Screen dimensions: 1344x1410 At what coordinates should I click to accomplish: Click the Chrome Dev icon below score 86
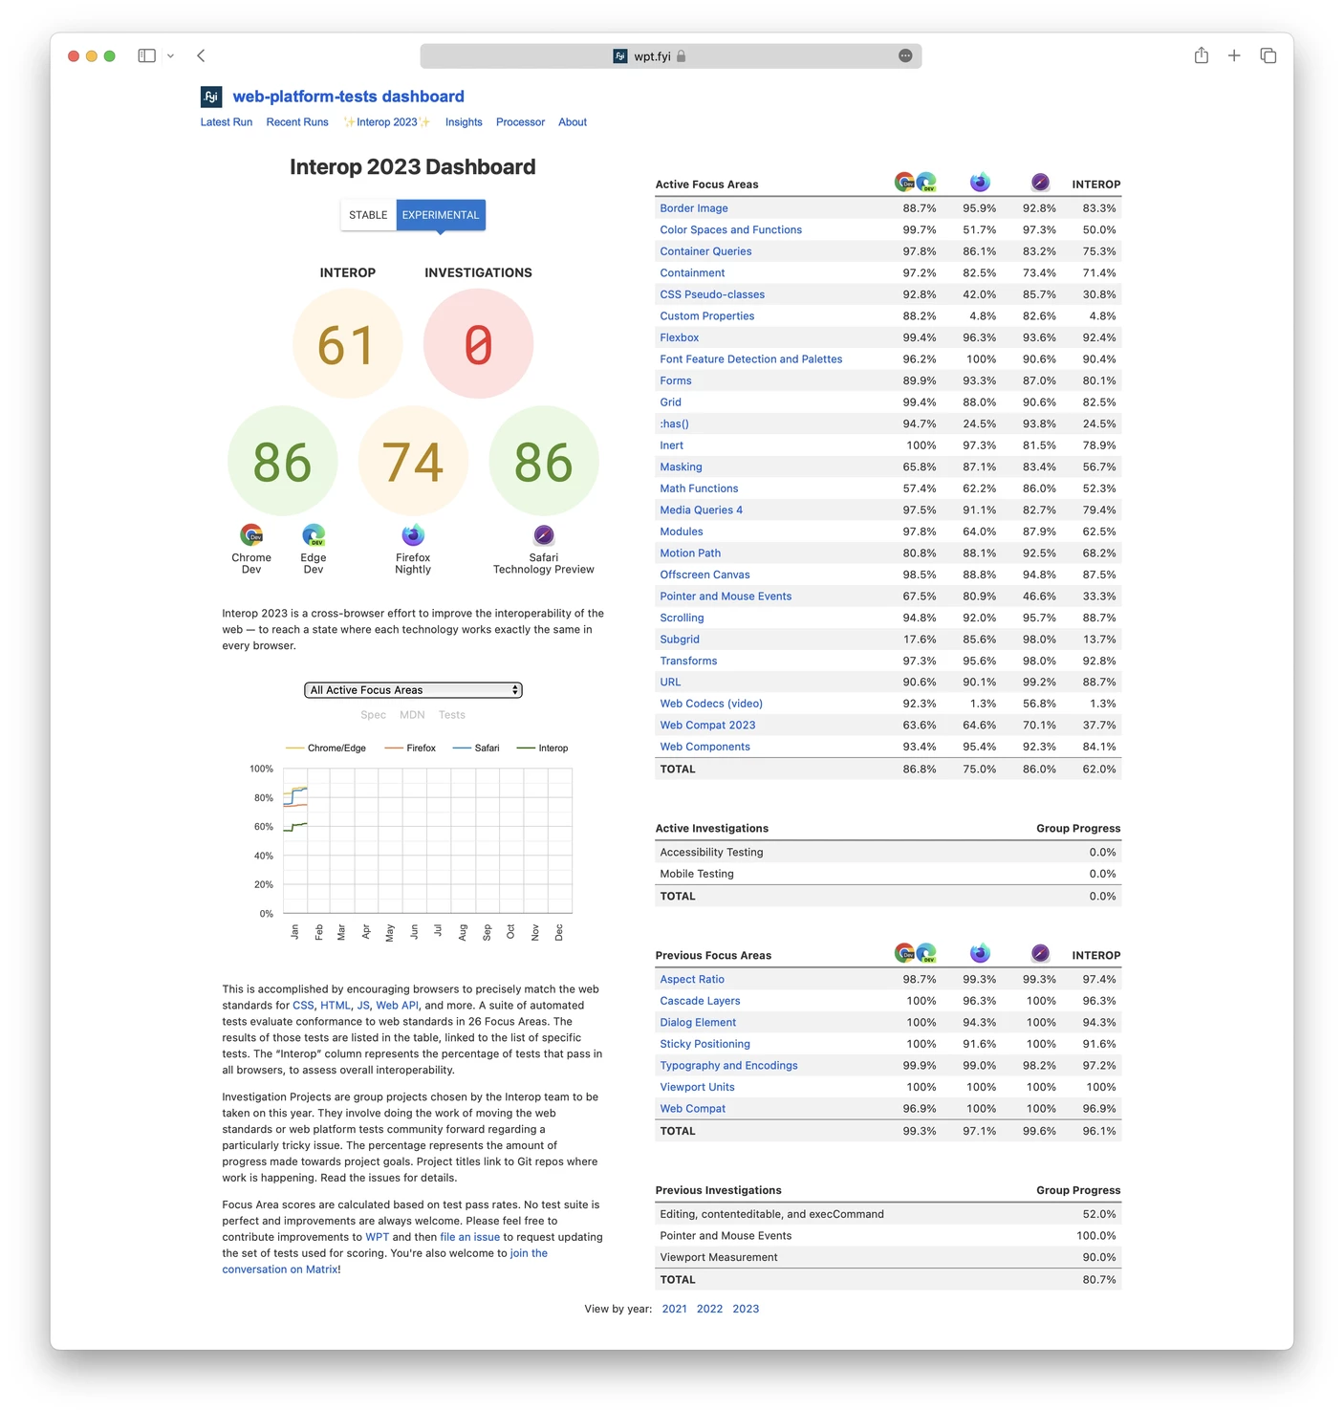(x=251, y=534)
